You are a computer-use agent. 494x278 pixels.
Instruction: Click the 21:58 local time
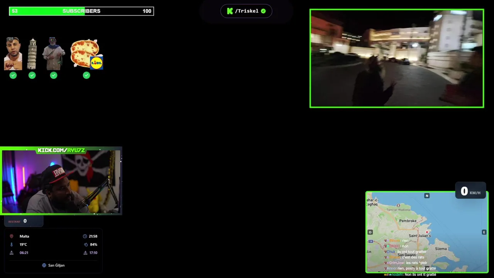click(x=93, y=236)
